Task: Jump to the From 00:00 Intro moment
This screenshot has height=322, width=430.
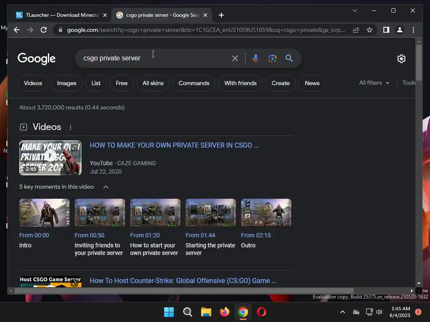Action: click(34, 235)
